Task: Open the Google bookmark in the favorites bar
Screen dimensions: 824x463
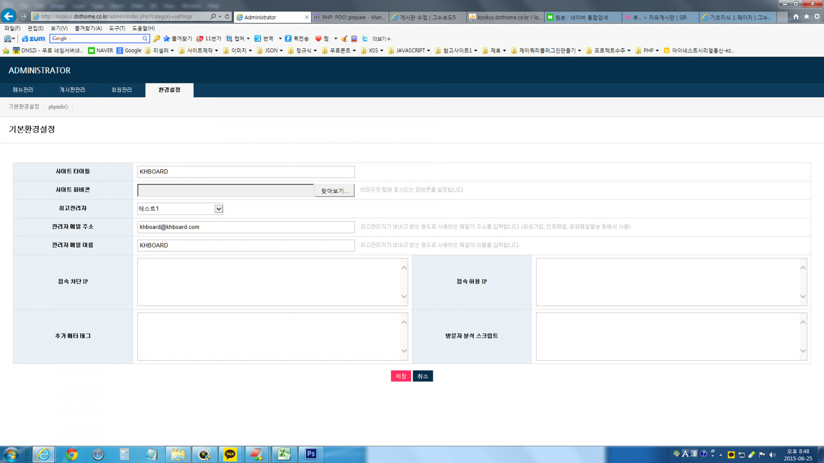Action: 129,50
